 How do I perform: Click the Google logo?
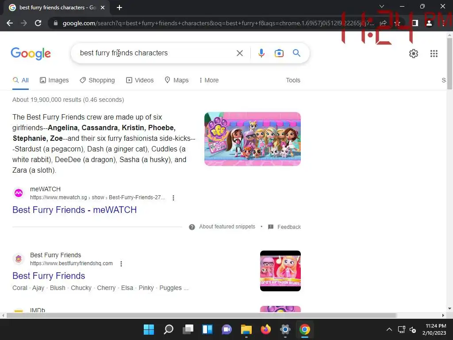tap(31, 54)
